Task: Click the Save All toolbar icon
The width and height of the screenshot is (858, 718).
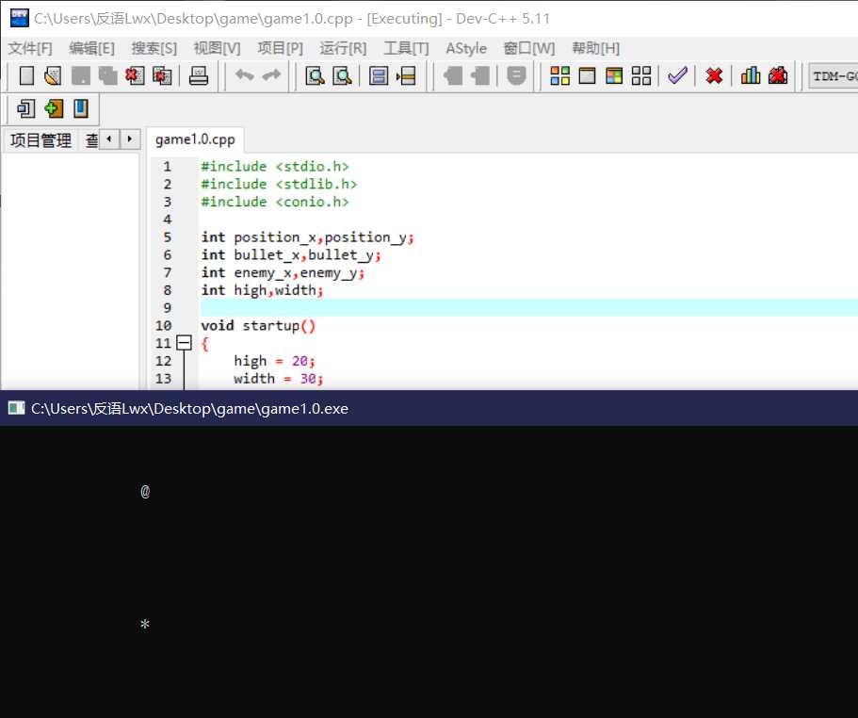Action: 107,75
